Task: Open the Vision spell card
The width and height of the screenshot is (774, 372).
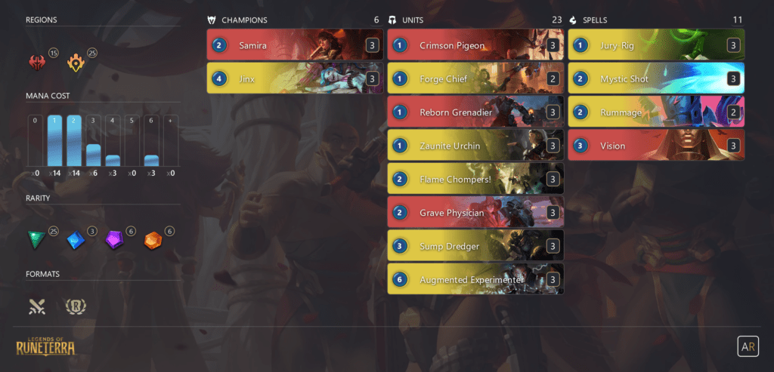Action: 656,146
